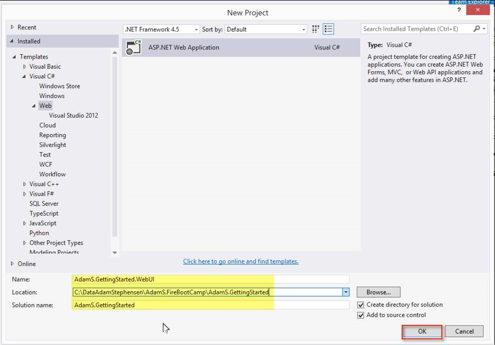Image resolution: width=495 pixels, height=345 pixels.
Task: Expand the Visual Basic node arrow
Action: 24,67
